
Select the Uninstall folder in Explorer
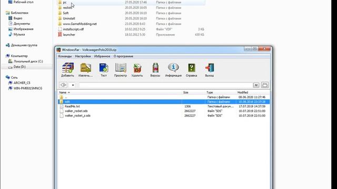click(x=131, y=18)
